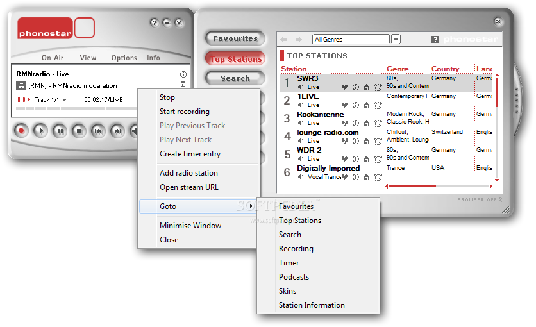Create timer for SWR3 with clock icon
Image resolution: width=536 pixels, height=327 pixels.
(x=378, y=87)
